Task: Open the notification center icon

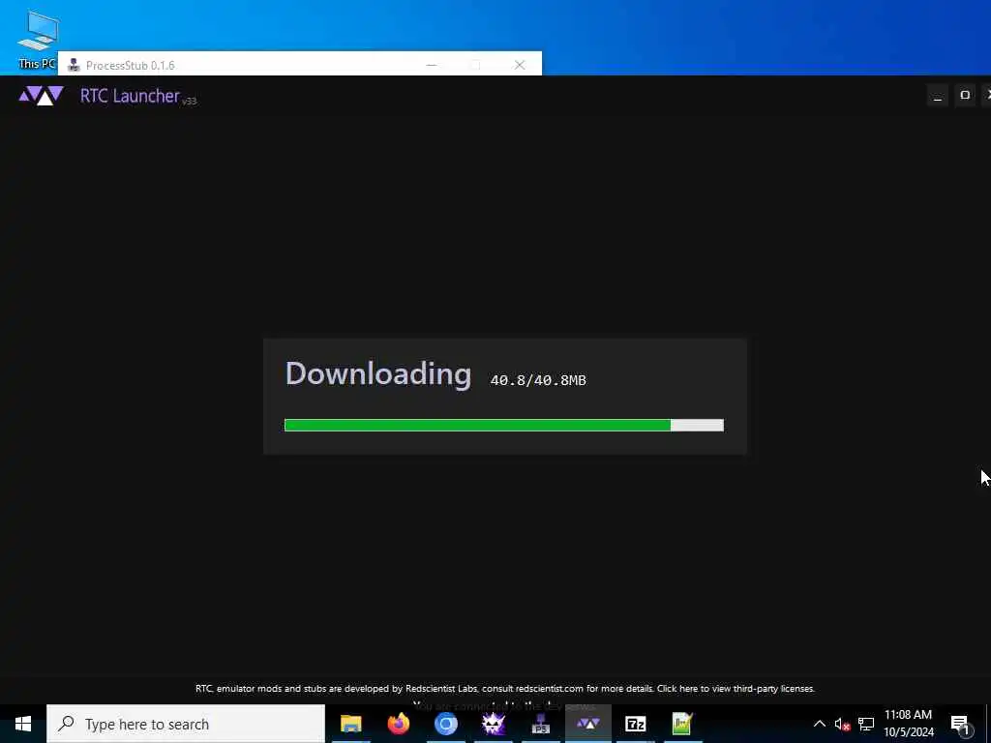Action: tap(961, 725)
